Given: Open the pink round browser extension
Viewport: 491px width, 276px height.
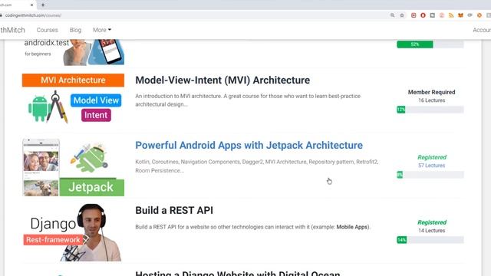Looking at the screenshot, I should pos(442,15).
